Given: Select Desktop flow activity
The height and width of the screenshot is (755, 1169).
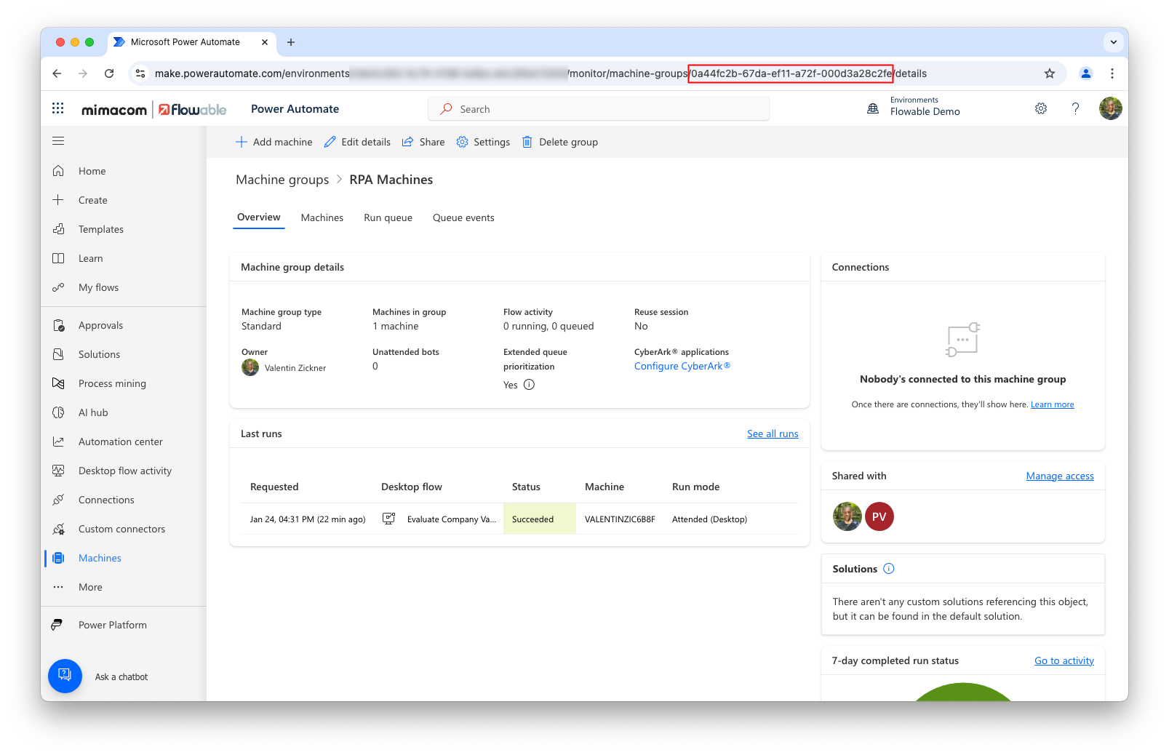Looking at the screenshot, I should click(124, 471).
